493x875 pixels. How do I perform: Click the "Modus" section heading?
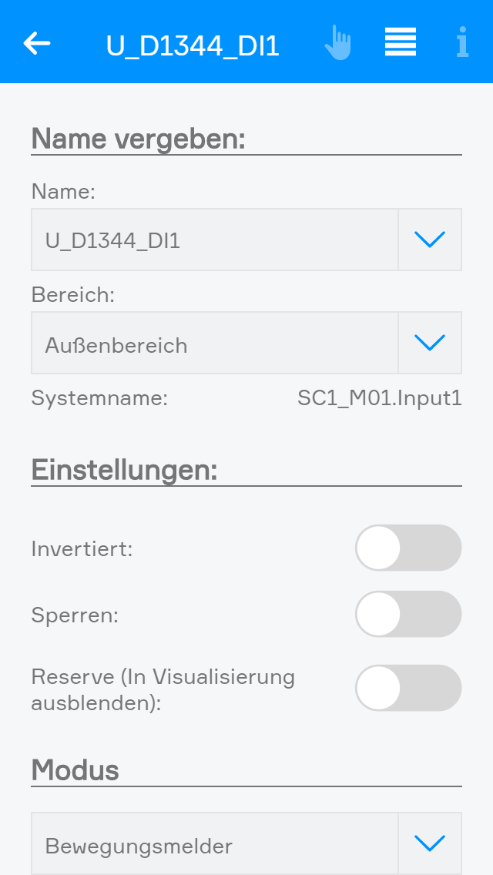point(75,769)
